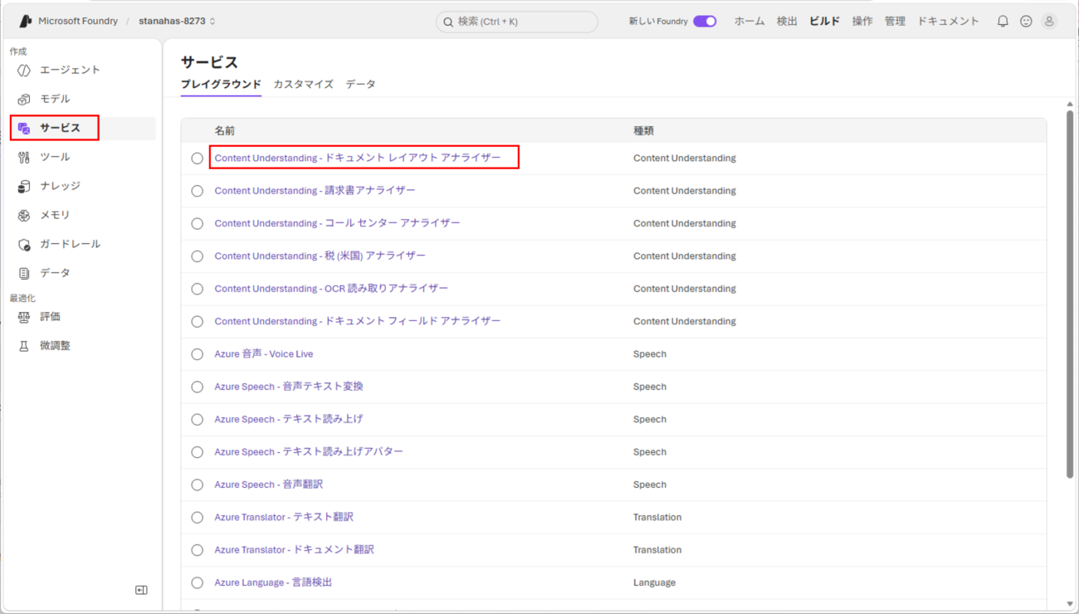The image size is (1079, 614).
Task: Open notifications bell icon
Action: click(x=1003, y=22)
